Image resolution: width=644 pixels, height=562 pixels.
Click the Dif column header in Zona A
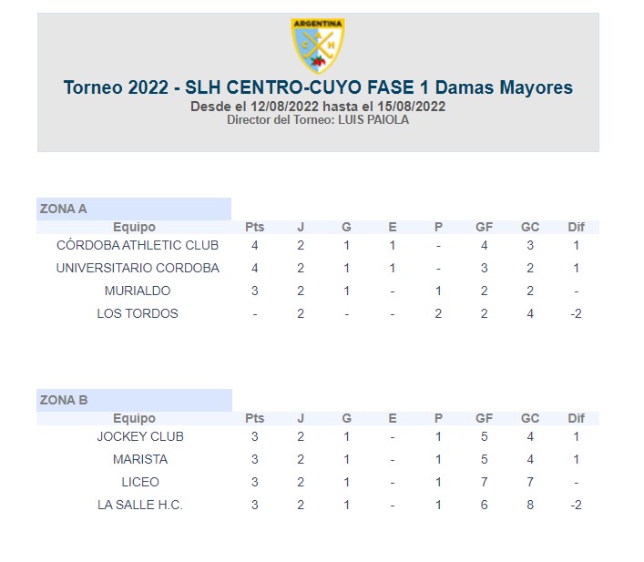click(x=577, y=227)
